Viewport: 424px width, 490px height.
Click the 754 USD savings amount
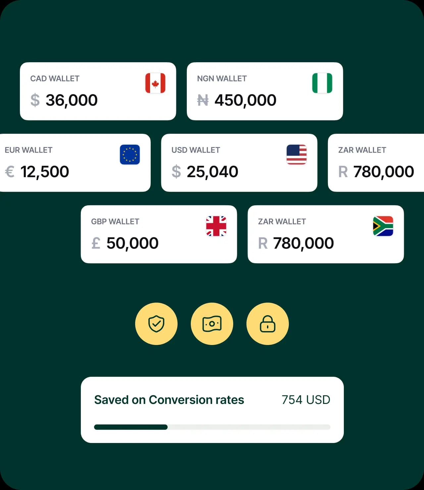306,400
